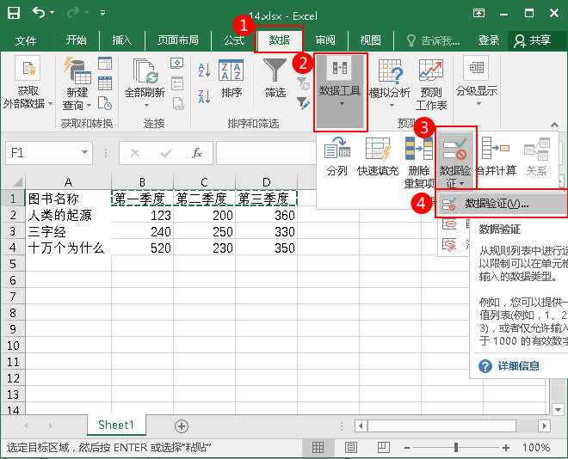Select 数据验证(V)... menu entry
This screenshot has height=459, width=568.
(x=497, y=204)
